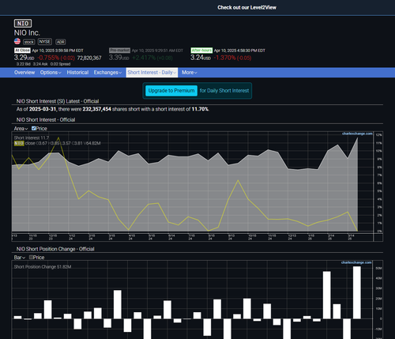395x339 pixels.
Task: Check Price checkbox on Short Position Change chart
Action: click(x=31, y=257)
